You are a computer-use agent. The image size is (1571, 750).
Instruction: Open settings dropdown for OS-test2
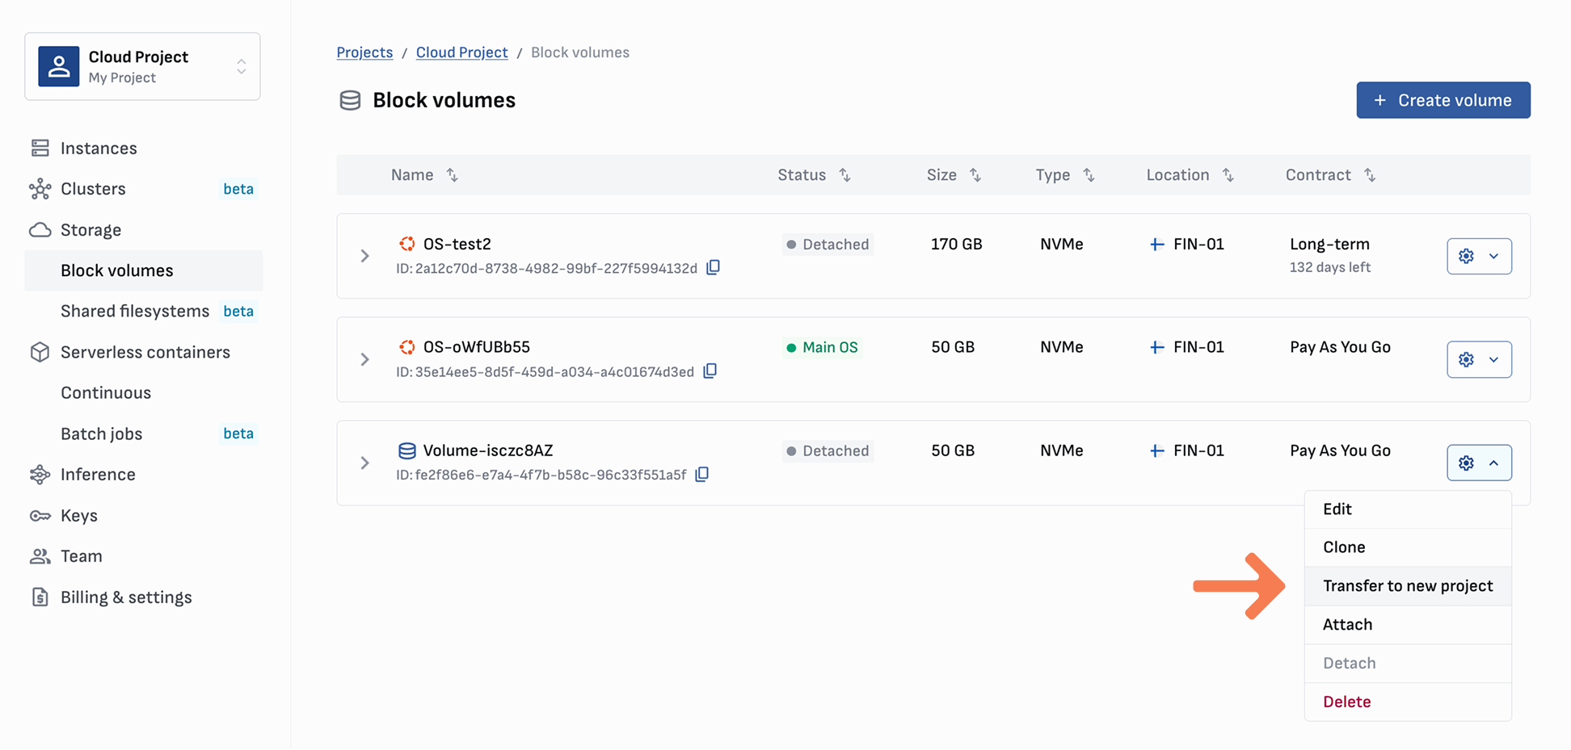1478,256
